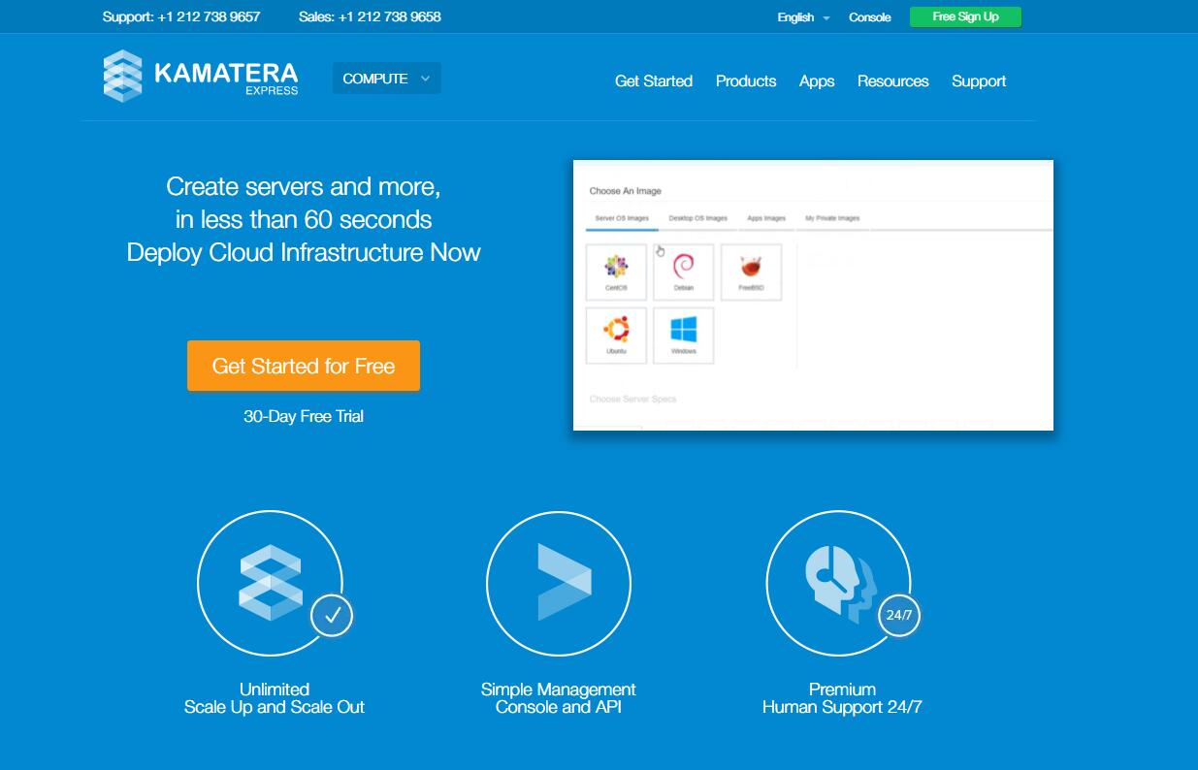Select the CentOS image icon
The width and height of the screenshot is (1198, 770).
tap(616, 273)
